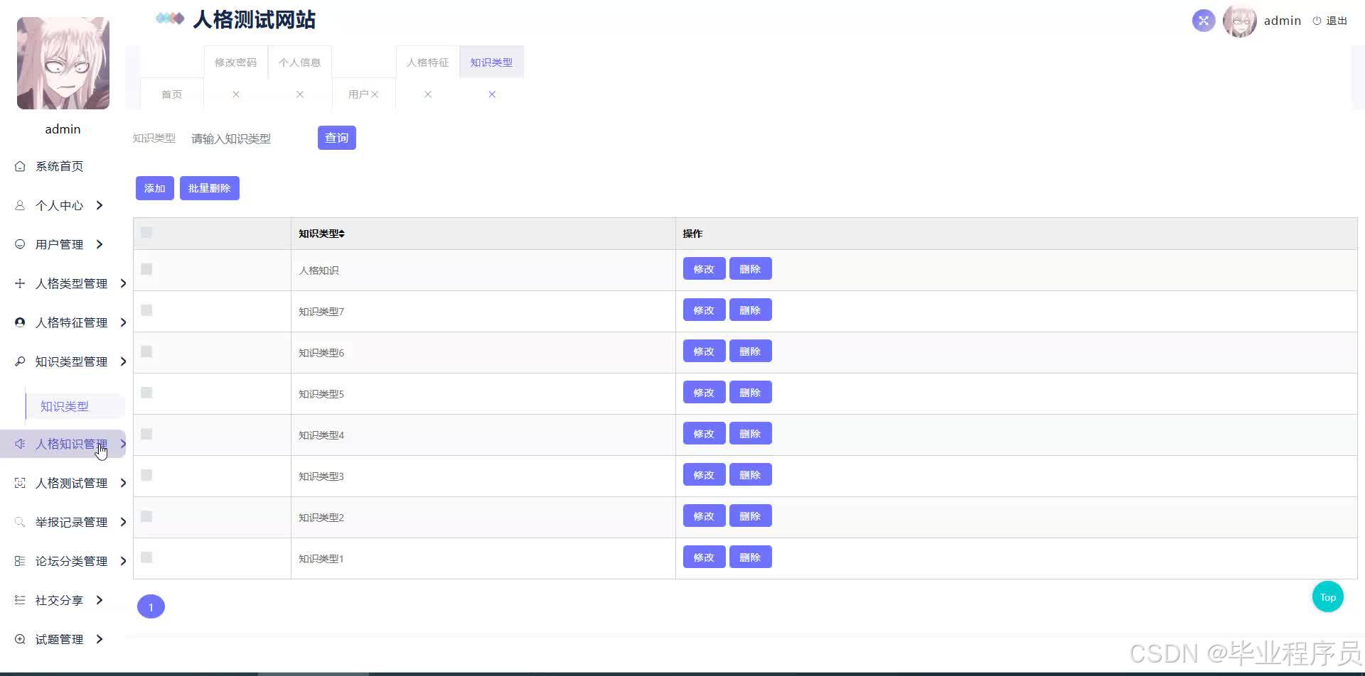Click the 人格测试网站 site title
Screen dimensions: 1365x676
tap(255, 20)
